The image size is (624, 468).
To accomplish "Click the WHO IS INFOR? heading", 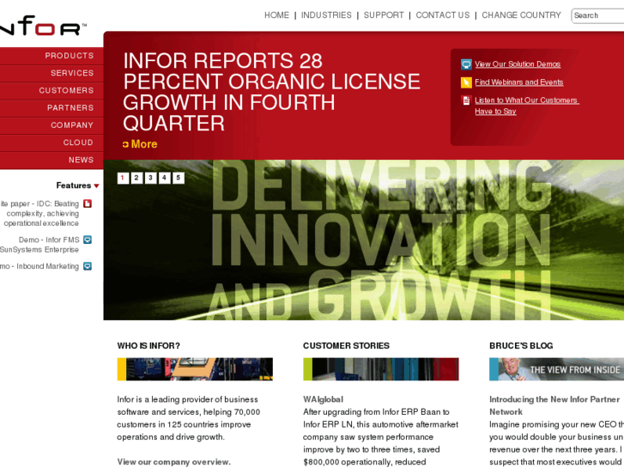I will click(x=148, y=346).
